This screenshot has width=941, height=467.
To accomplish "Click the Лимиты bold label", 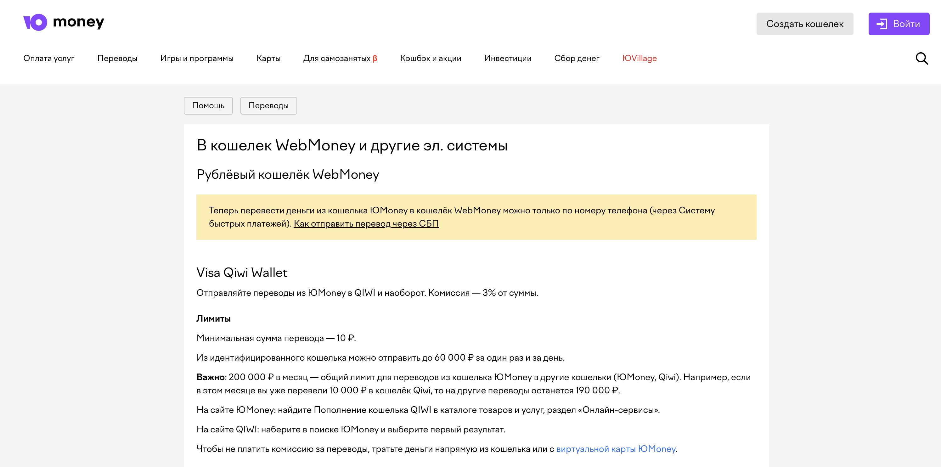I will pos(213,318).
